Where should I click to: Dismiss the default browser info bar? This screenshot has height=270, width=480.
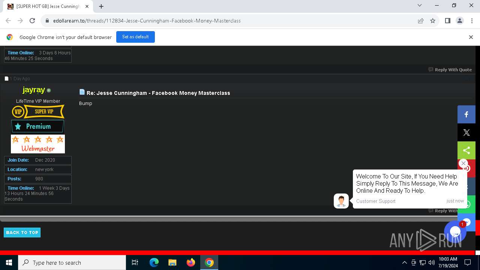pyautogui.click(x=471, y=37)
